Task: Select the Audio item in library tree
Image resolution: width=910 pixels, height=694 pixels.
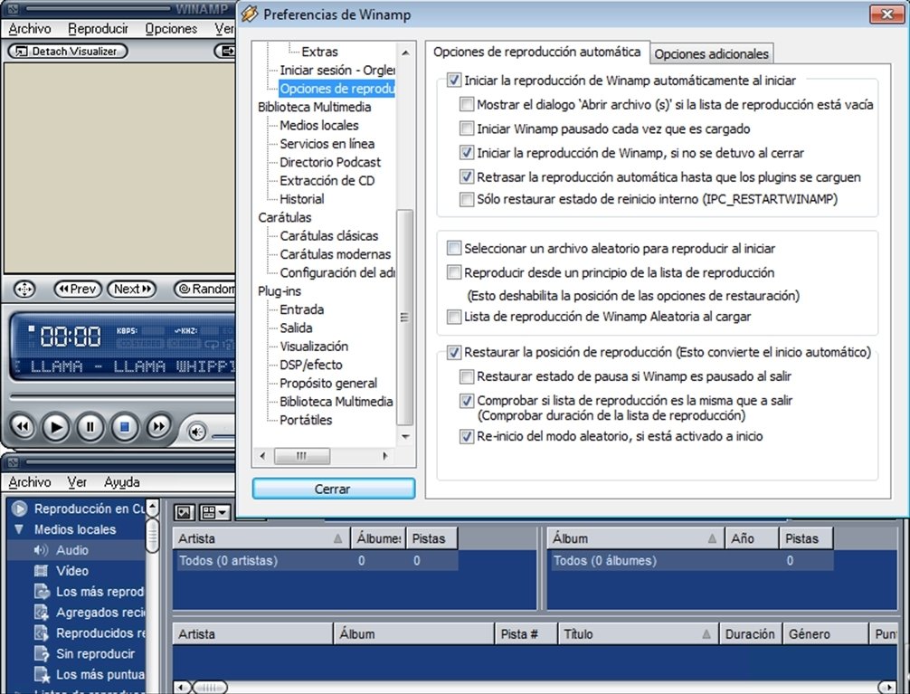Action: click(72, 550)
